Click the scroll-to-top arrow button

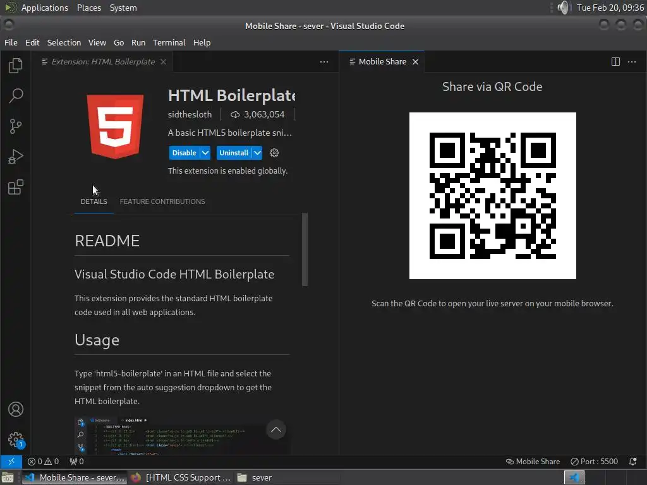(x=276, y=429)
